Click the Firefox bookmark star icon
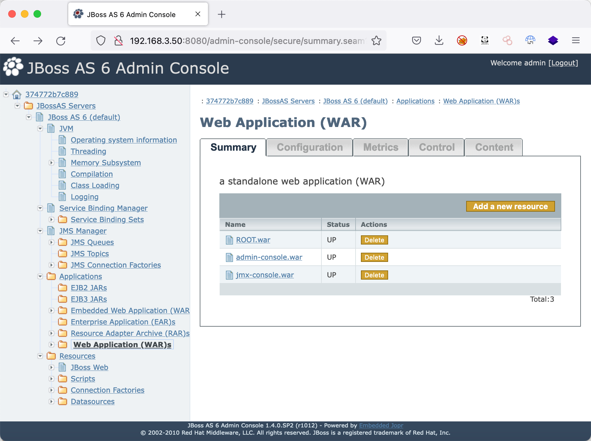The image size is (591, 441). pos(376,41)
